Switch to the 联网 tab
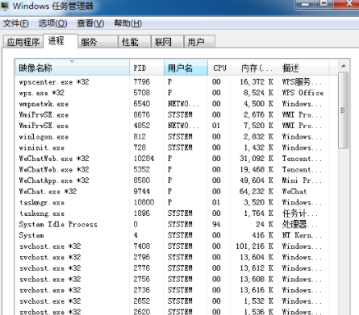This screenshot has width=359, height=315. click(x=167, y=42)
